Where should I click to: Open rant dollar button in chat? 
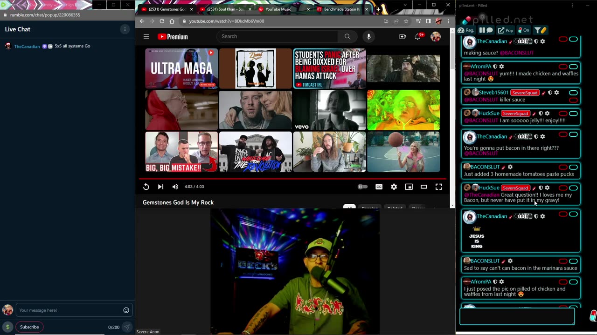pyautogui.click(x=7, y=327)
